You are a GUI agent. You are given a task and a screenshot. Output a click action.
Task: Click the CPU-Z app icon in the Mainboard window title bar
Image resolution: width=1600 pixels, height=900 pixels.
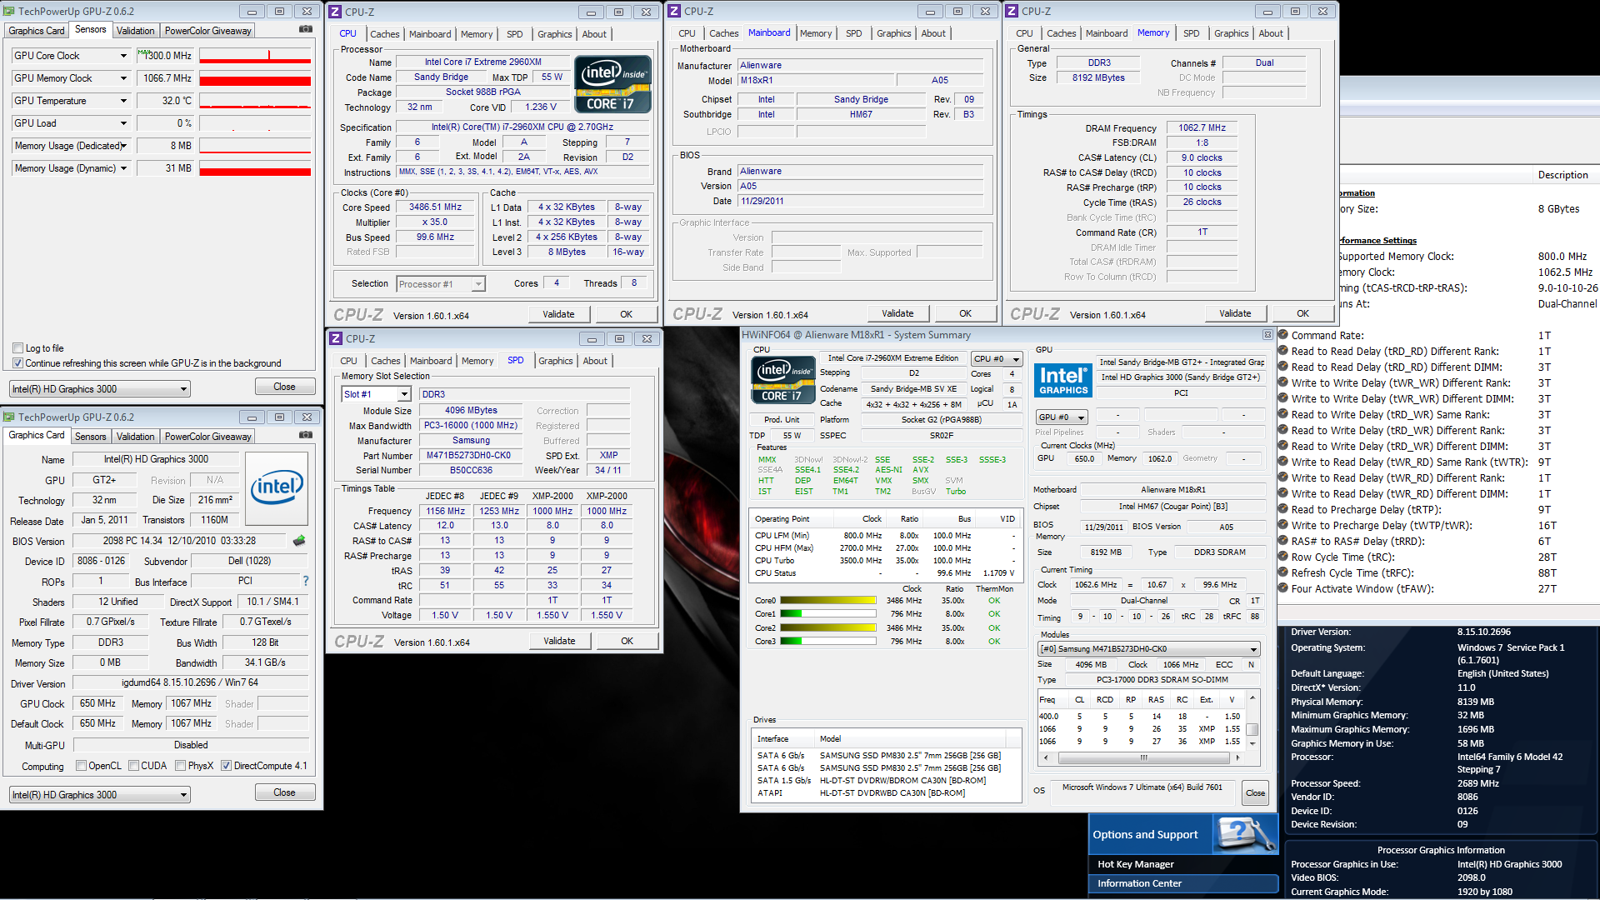coord(674,12)
